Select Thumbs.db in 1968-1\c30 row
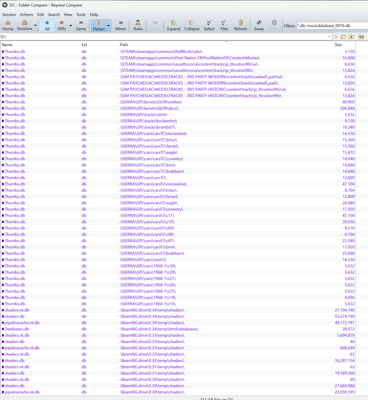Viewport: 368px width, 400px height. [15, 266]
